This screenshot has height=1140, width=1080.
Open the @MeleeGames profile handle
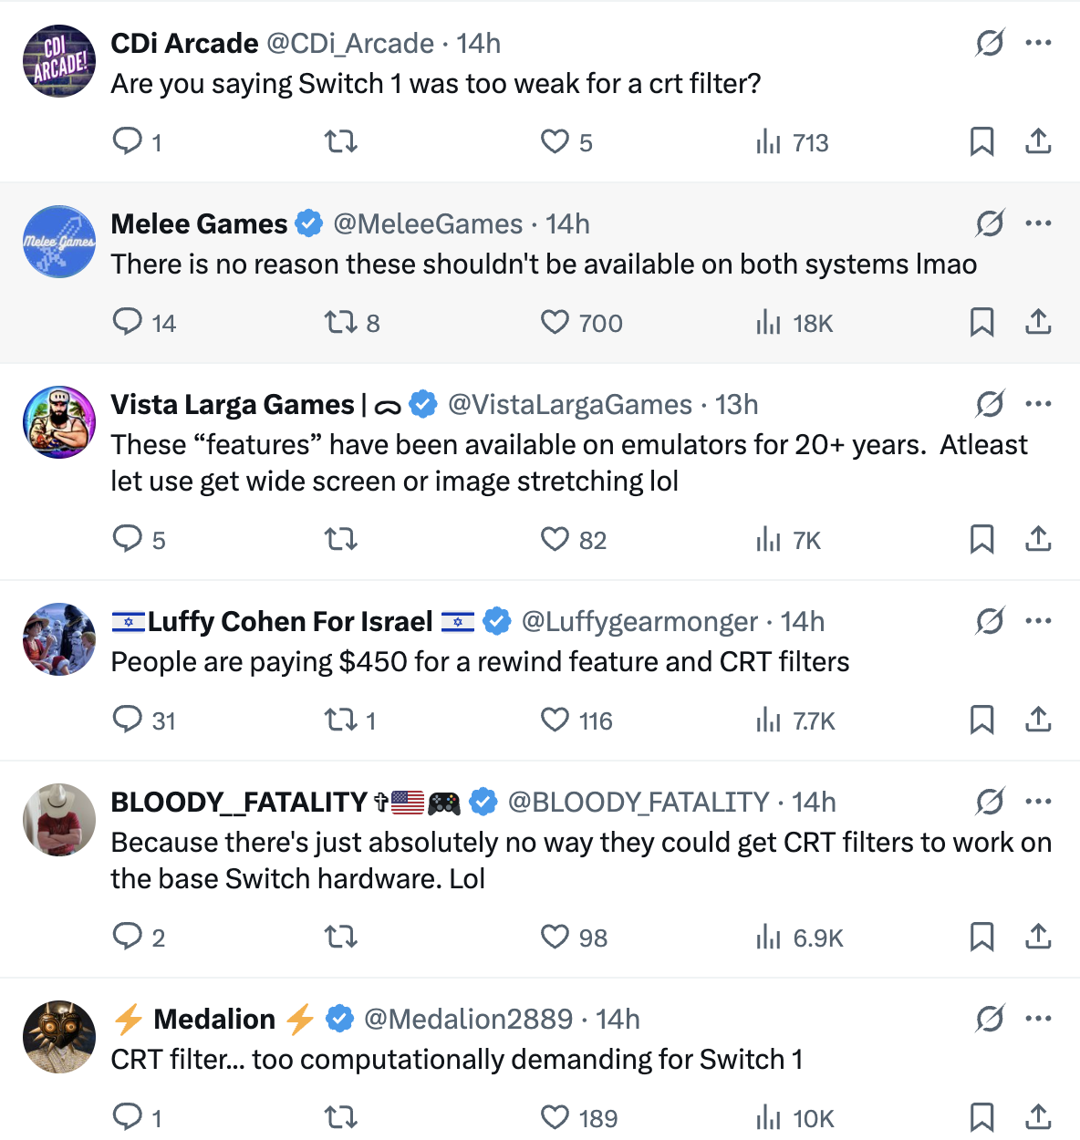point(428,223)
